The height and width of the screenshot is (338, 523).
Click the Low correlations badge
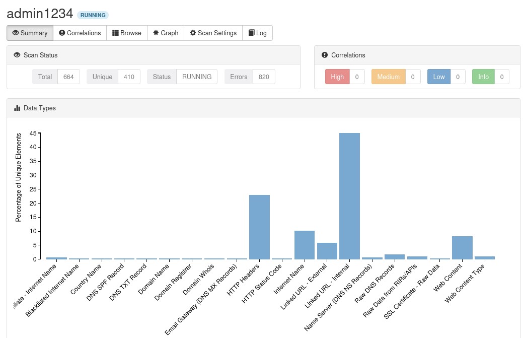pyautogui.click(x=439, y=77)
